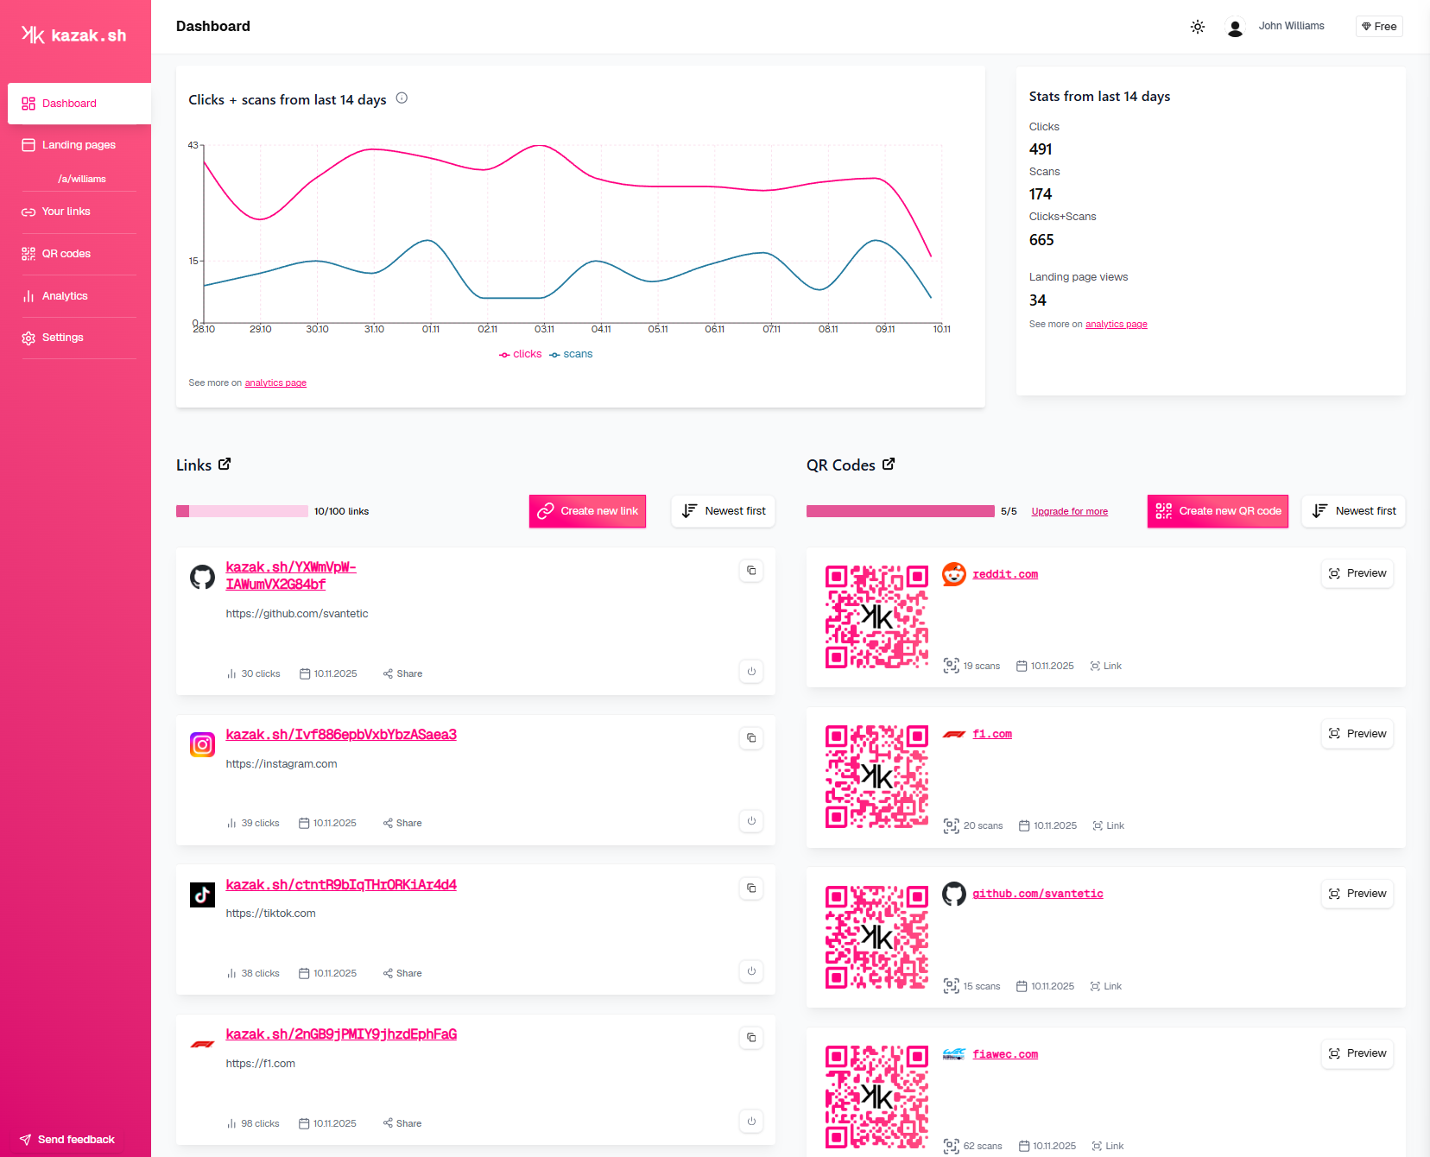This screenshot has width=1430, height=1157.
Task: Open the Links Newest first sort dropdown
Action: [724, 511]
